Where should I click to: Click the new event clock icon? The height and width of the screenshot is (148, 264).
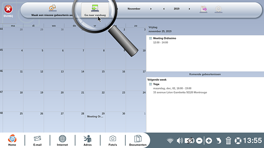pos(52,8)
